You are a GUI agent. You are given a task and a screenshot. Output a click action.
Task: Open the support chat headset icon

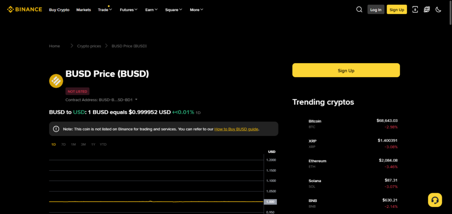[435, 200]
